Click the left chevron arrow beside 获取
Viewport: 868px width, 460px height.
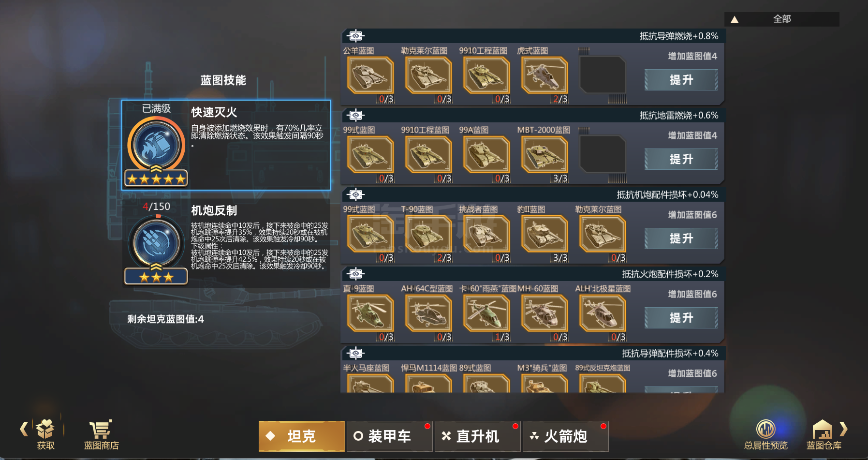(x=24, y=429)
